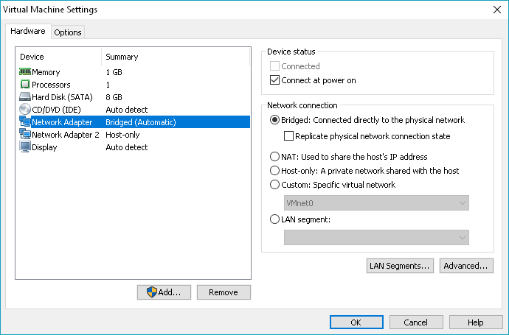Select the Display monitor icon
This screenshot has height=335, width=509.
tap(24, 147)
